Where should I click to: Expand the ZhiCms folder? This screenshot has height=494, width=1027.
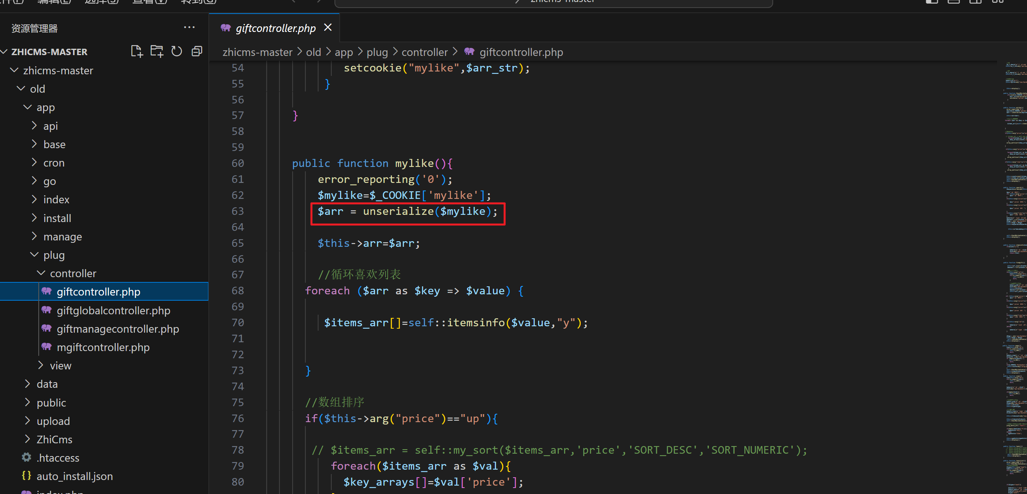tap(28, 439)
